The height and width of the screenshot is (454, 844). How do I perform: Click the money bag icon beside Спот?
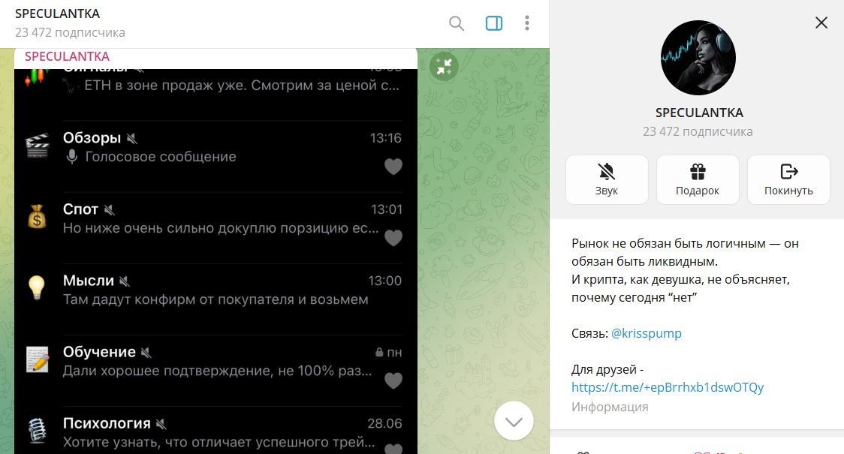37,217
